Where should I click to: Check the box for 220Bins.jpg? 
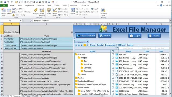pos(113,91)
